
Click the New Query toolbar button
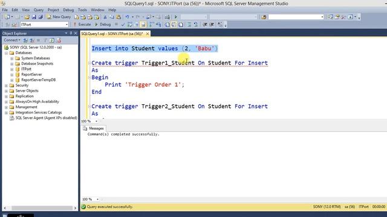click(59, 17)
